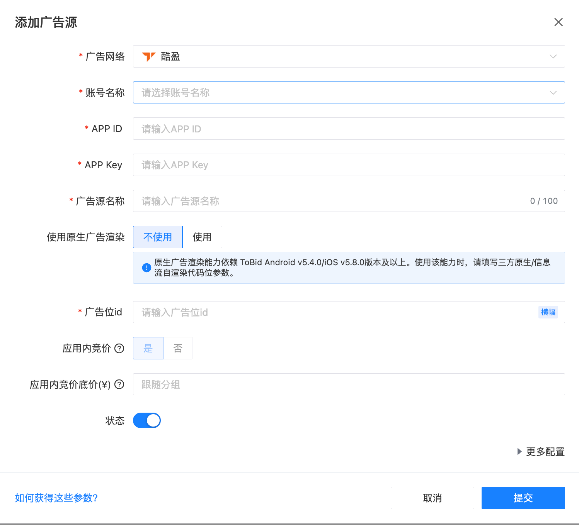
Task: Click the 添加广告源 dialog title
Action: (x=46, y=22)
